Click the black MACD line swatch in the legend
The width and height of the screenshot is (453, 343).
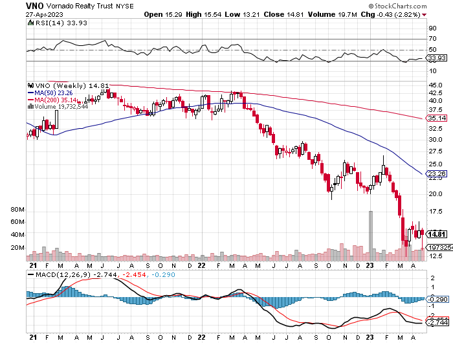30,275
